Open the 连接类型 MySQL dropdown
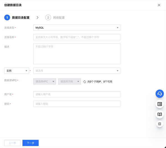Screen dimensions: 166x148 pos(77,28)
